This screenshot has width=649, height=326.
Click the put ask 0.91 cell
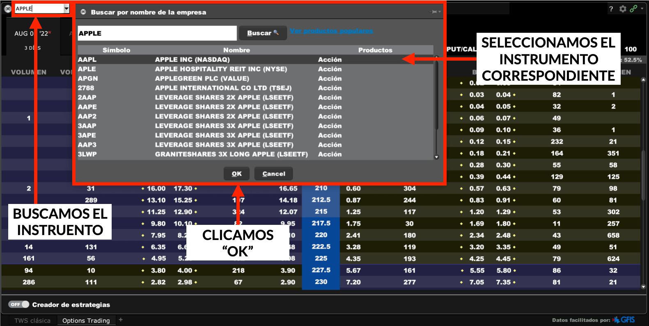click(503, 200)
